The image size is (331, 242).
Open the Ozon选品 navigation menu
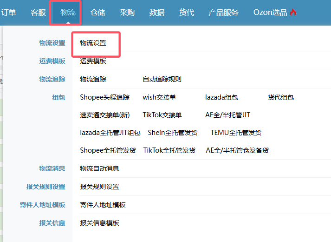pos(270,12)
